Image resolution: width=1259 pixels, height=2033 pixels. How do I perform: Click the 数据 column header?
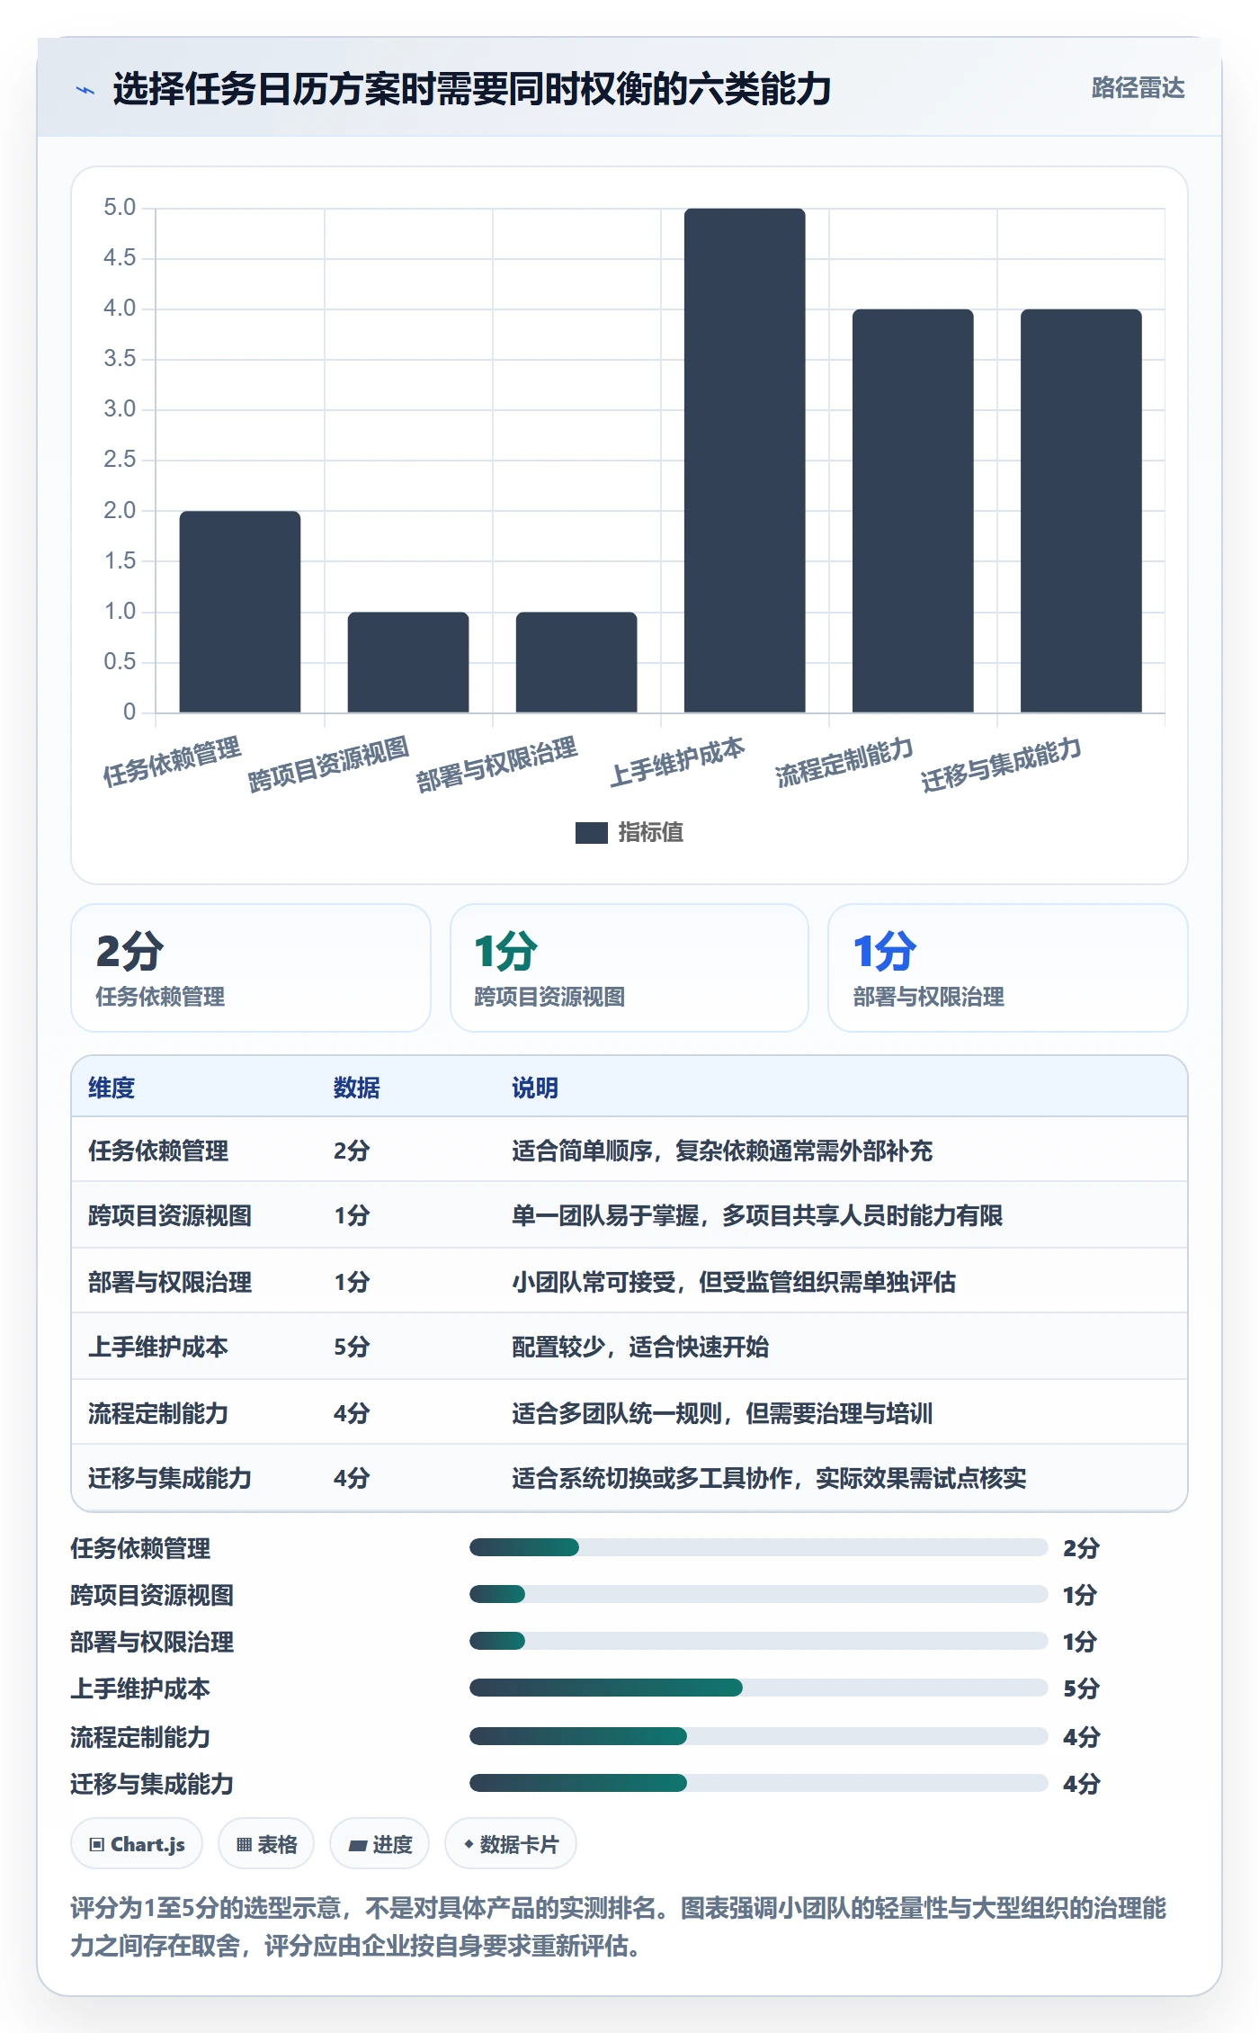coord(357,1088)
